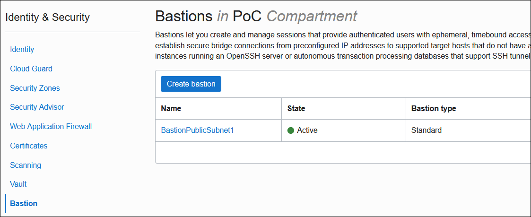Open Security Zones from the sidebar
The width and height of the screenshot is (531, 217).
(35, 88)
